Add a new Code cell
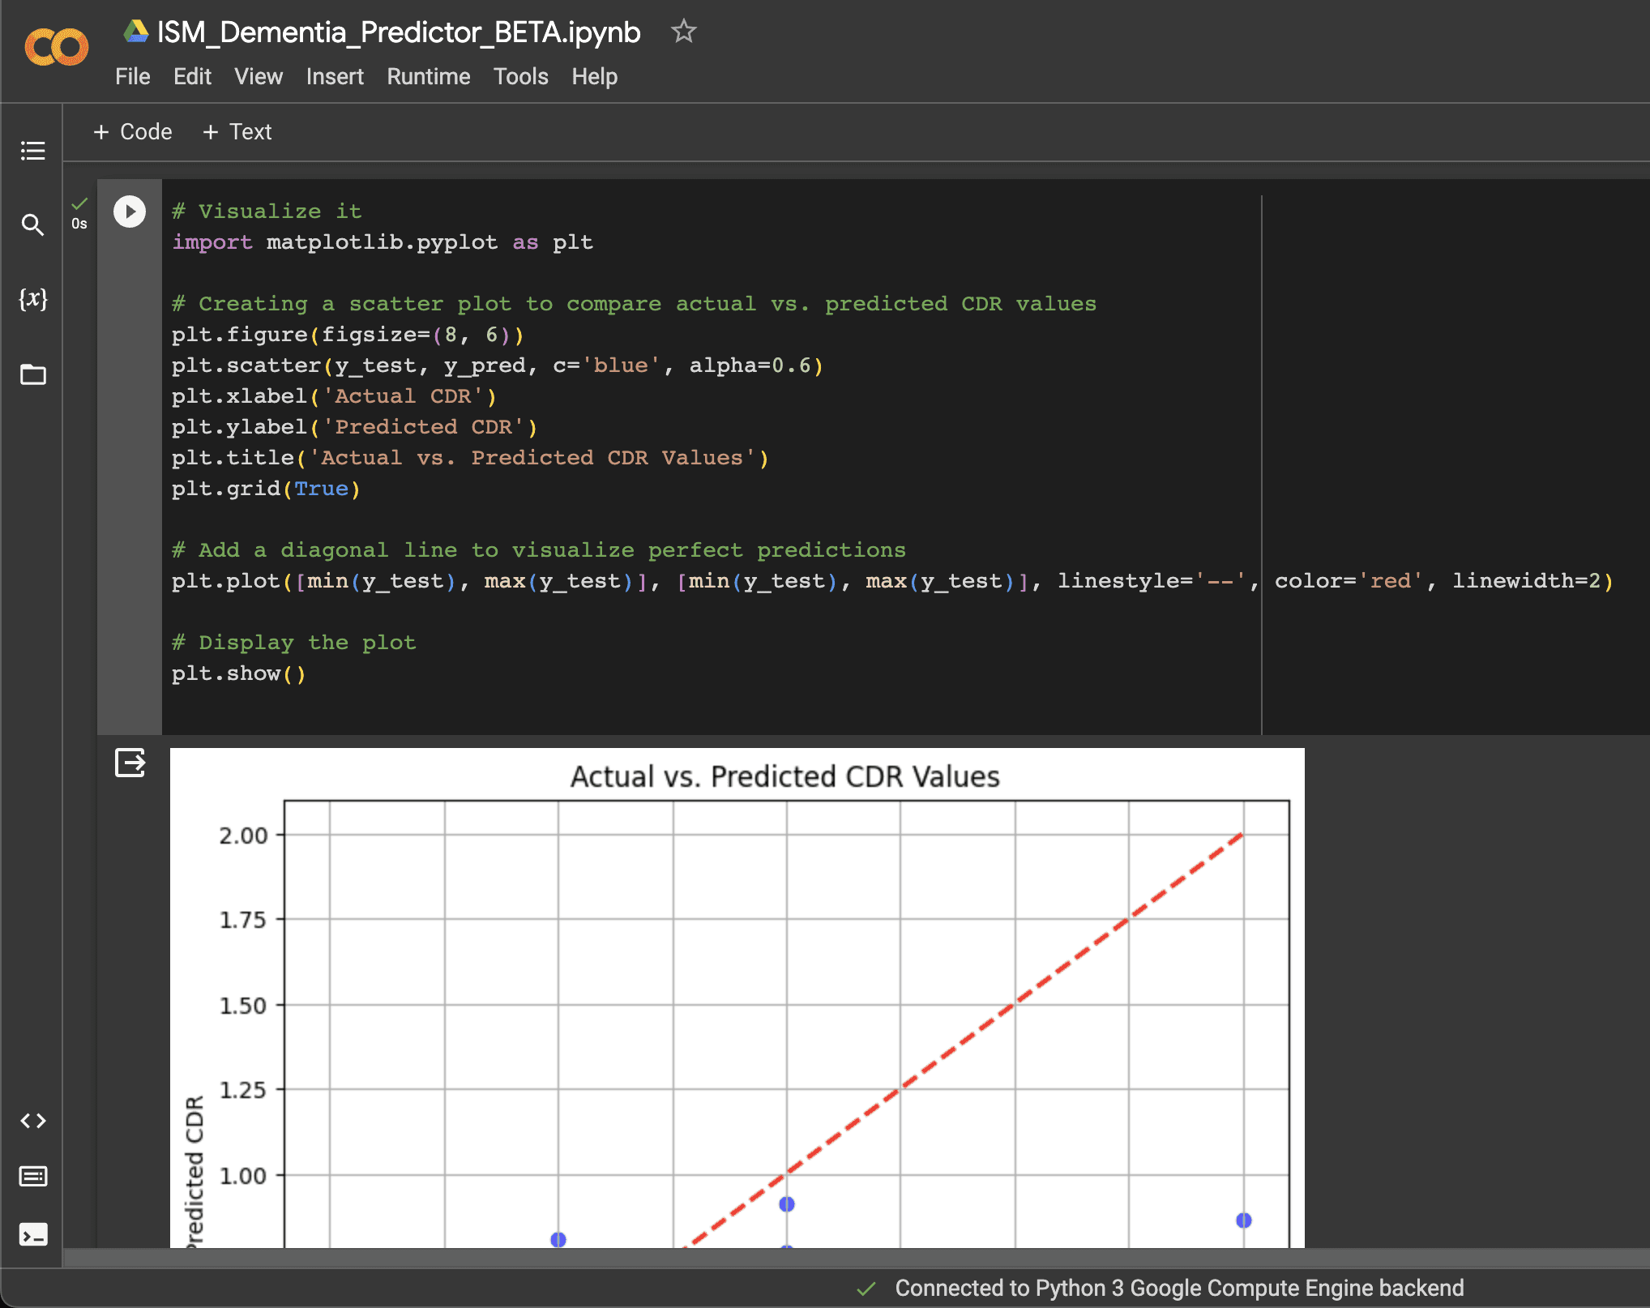 pos(133,131)
